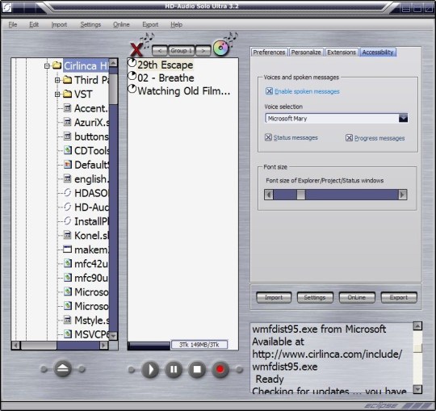Expand the Third Party folder node
This screenshot has width=436, height=411.
tap(57, 80)
